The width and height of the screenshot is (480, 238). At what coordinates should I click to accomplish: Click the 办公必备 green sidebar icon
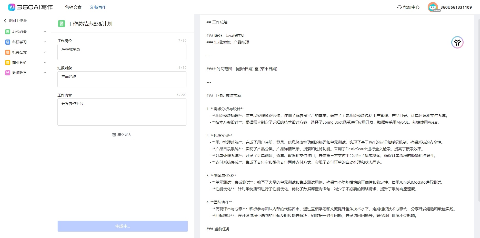coord(8,32)
